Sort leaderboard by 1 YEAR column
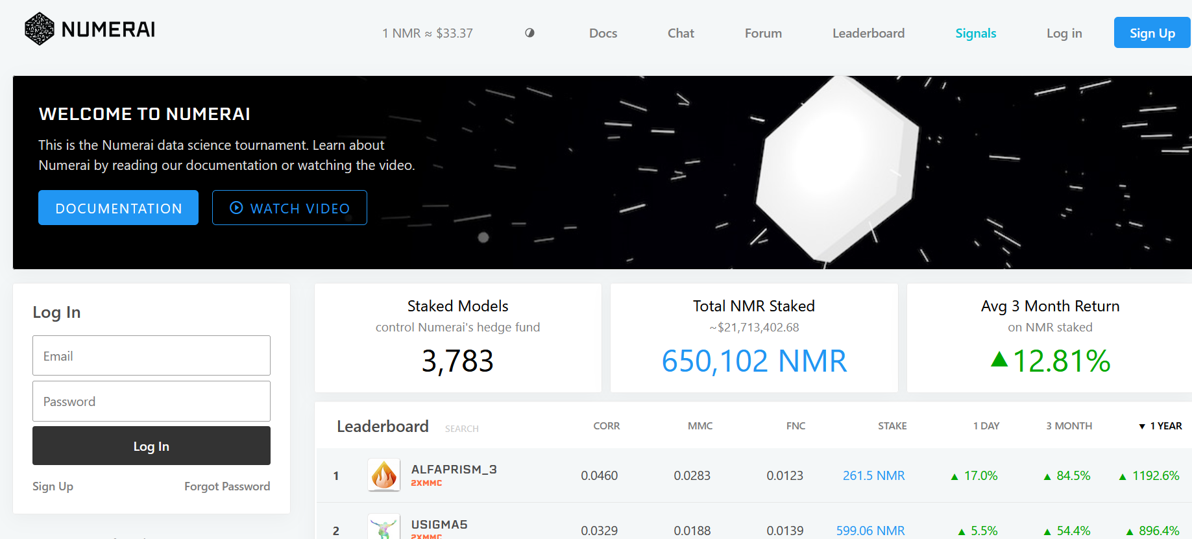 [1161, 426]
